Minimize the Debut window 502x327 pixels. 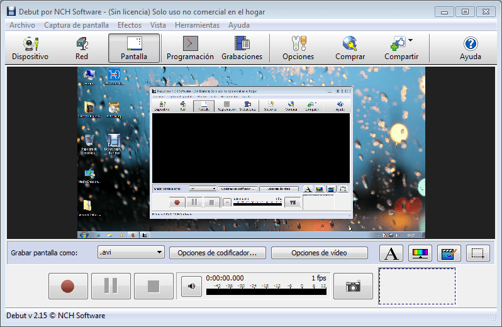click(x=444, y=12)
